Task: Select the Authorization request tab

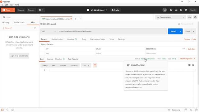Action: [57, 39]
